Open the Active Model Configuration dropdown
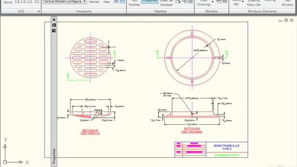297x167 pixels. click(65, 1)
